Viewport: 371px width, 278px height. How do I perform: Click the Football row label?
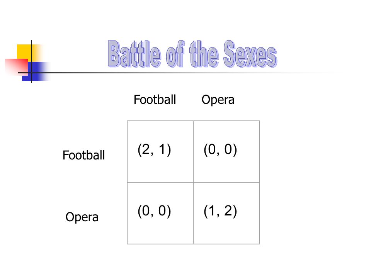(x=83, y=155)
